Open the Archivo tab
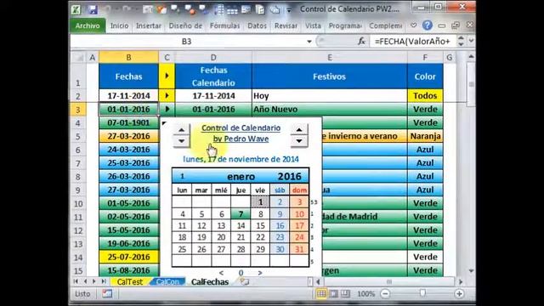 click(88, 25)
